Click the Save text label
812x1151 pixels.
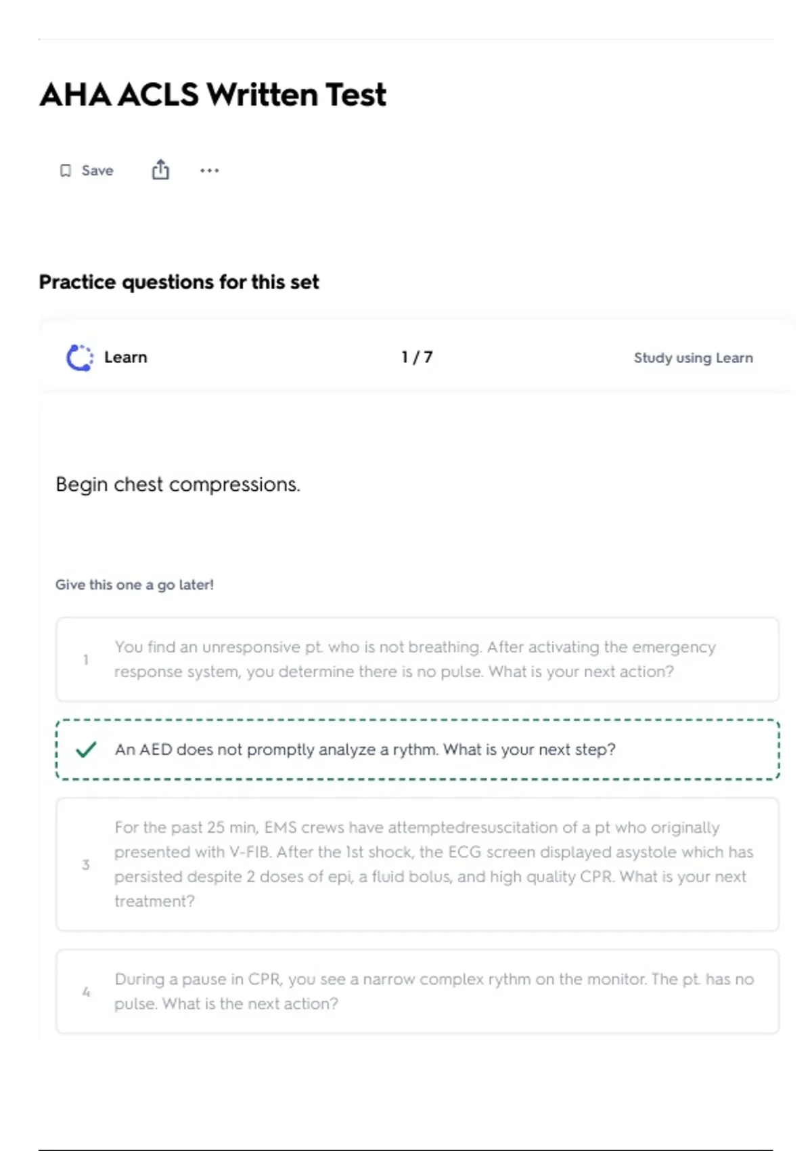pos(97,171)
